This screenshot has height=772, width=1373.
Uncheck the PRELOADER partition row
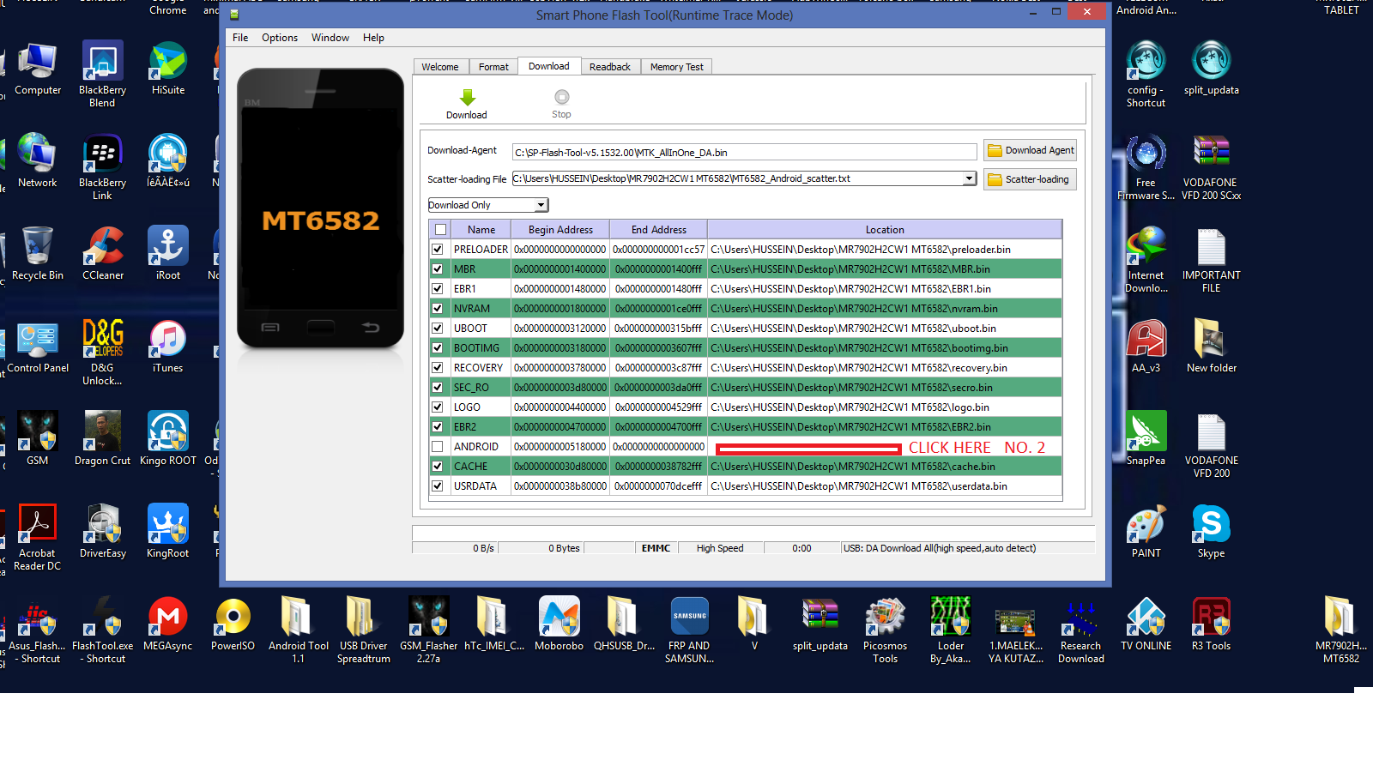click(x=438, y=249)
